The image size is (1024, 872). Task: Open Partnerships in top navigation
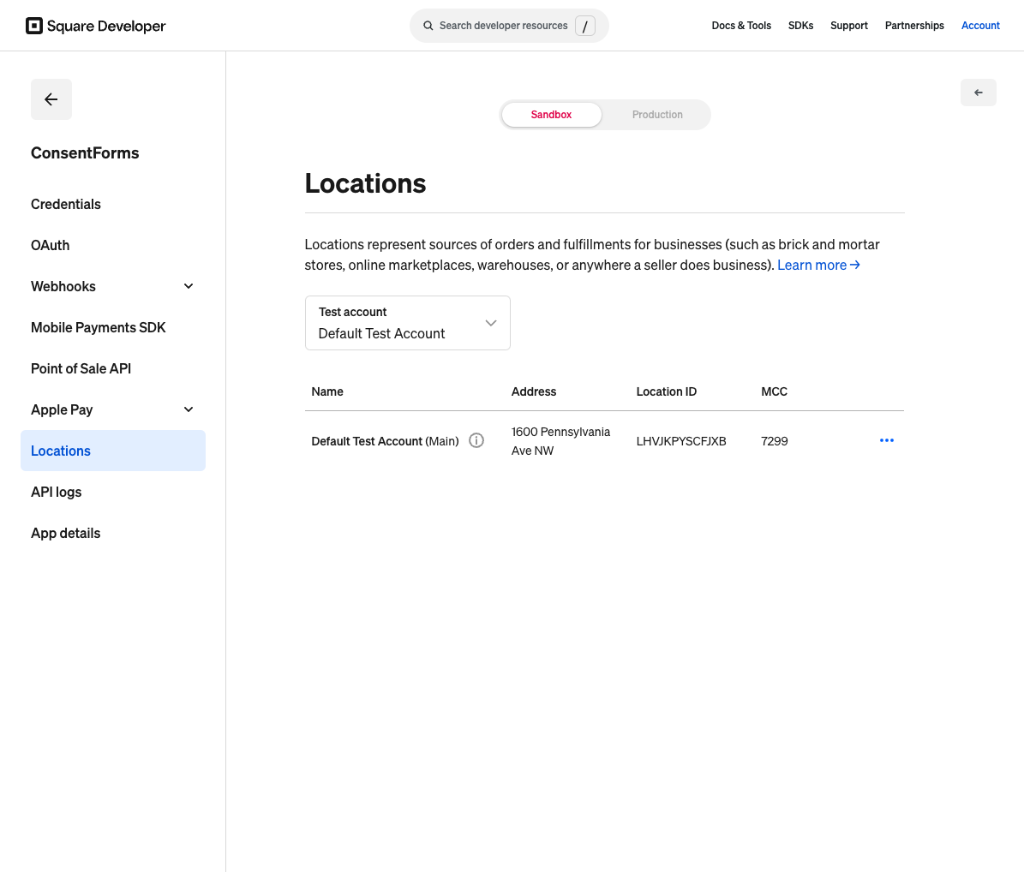click(x=914, y=26)
